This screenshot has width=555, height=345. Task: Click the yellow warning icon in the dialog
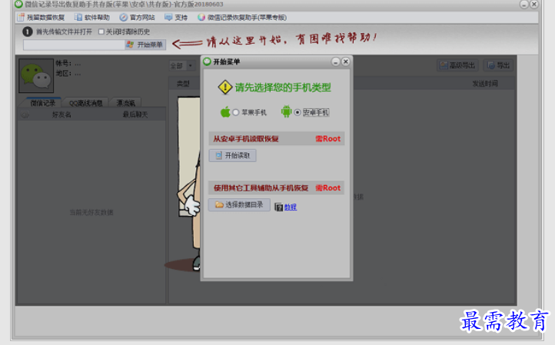click(x=225, y=88)
